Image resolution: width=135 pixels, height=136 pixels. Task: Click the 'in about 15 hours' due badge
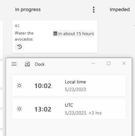[x=74, y=33]
